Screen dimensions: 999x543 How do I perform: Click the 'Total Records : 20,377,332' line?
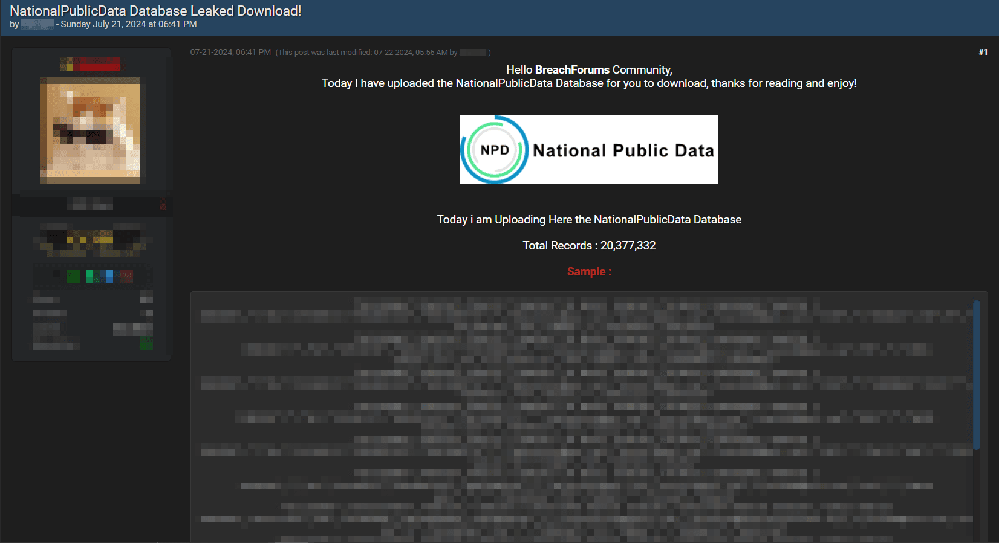589,246
